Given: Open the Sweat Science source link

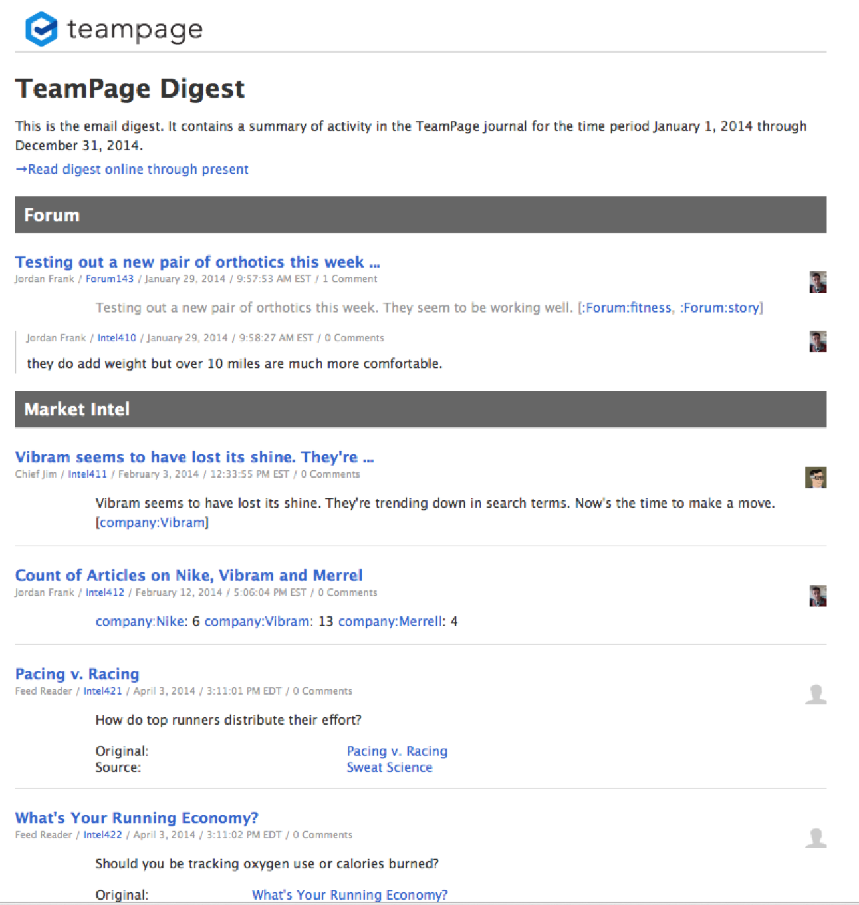Looking at the screenshot, I should (x=389, y=767).
